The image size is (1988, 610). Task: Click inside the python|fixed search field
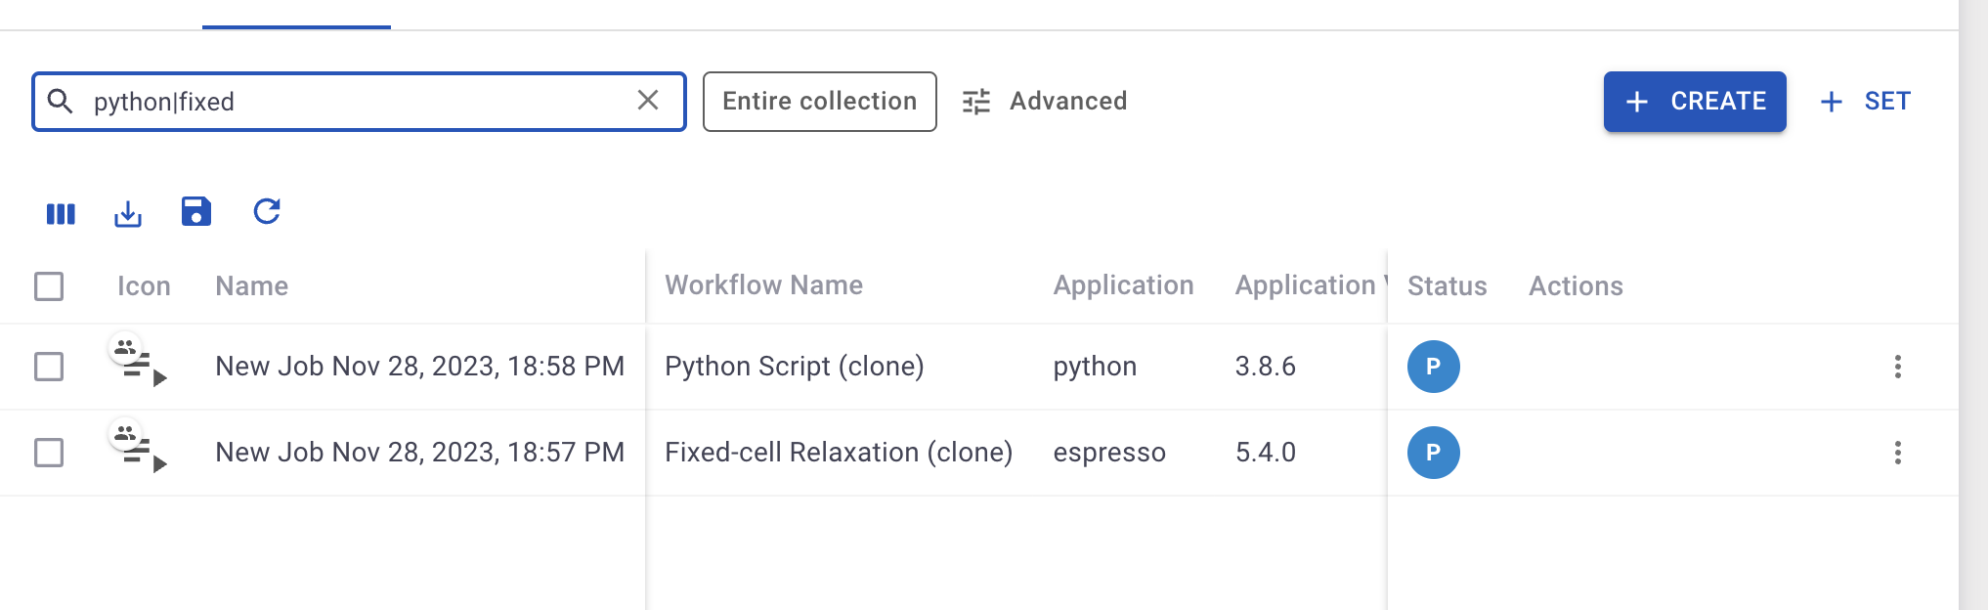click(x=352, y=102)
